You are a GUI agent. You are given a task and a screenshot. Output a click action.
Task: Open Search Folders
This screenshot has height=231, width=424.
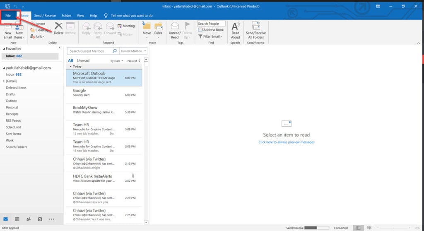tap(17, 147)
